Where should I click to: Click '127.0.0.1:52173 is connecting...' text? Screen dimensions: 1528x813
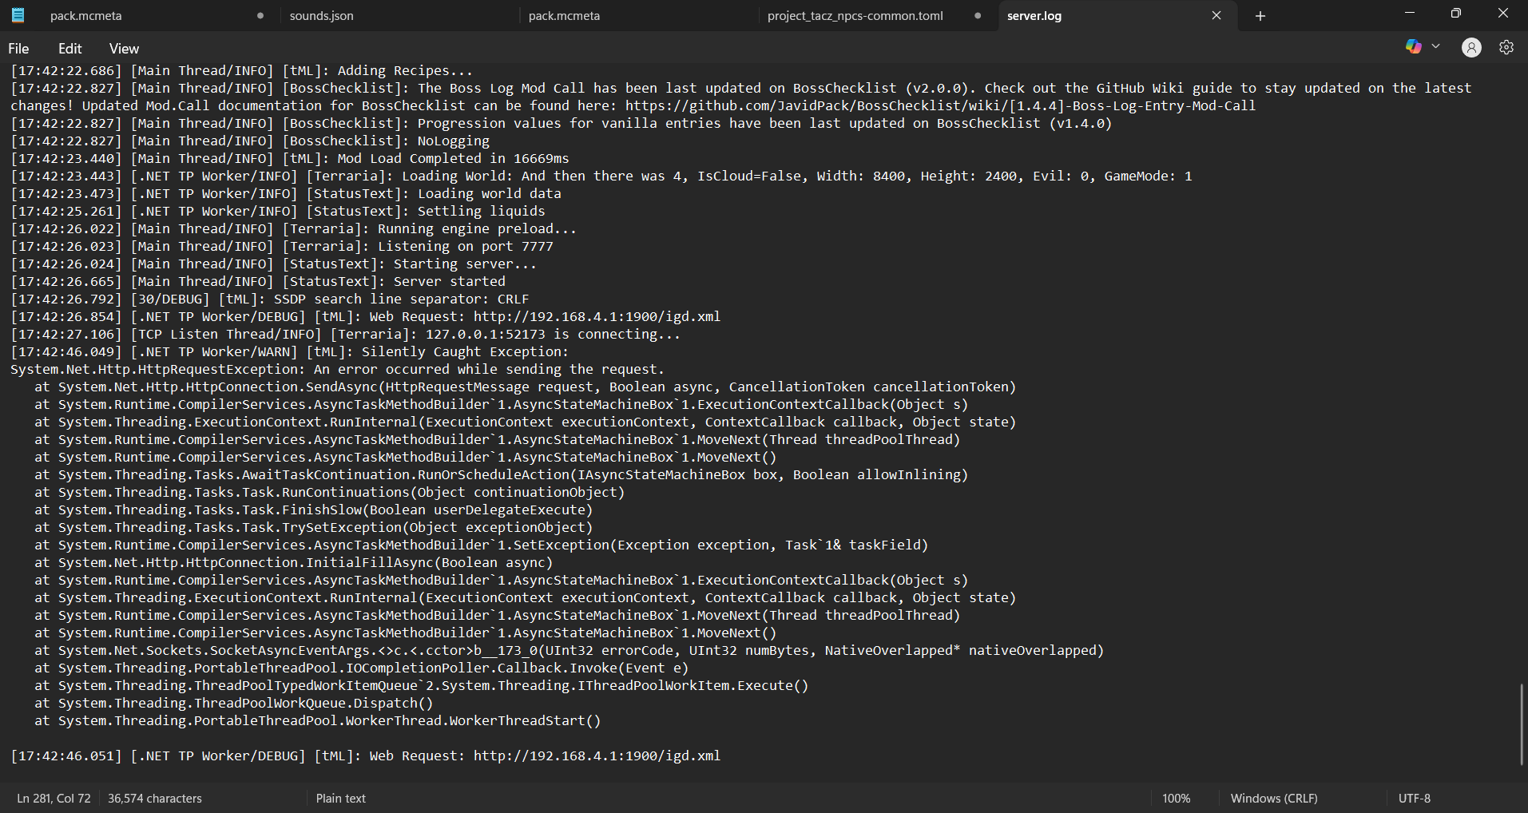[553, 335]
